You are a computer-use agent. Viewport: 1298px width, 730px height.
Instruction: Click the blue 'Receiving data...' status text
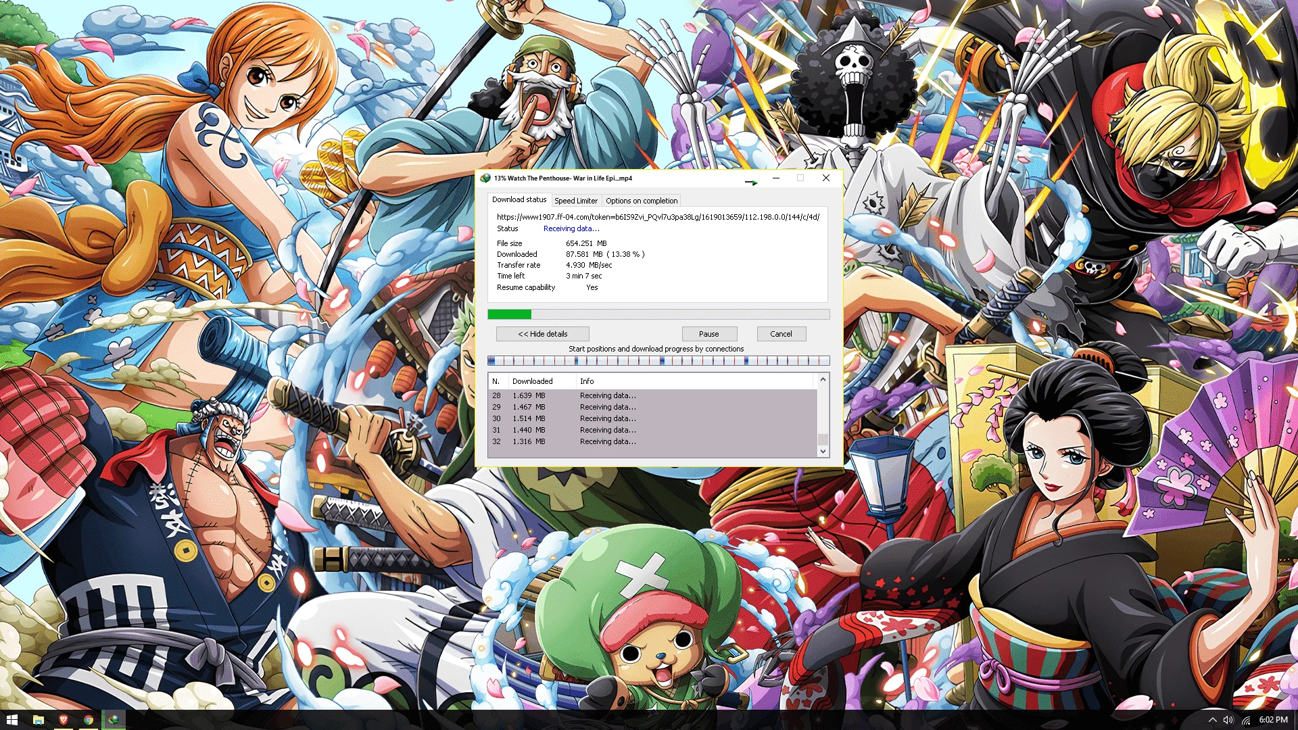[571, 228]
